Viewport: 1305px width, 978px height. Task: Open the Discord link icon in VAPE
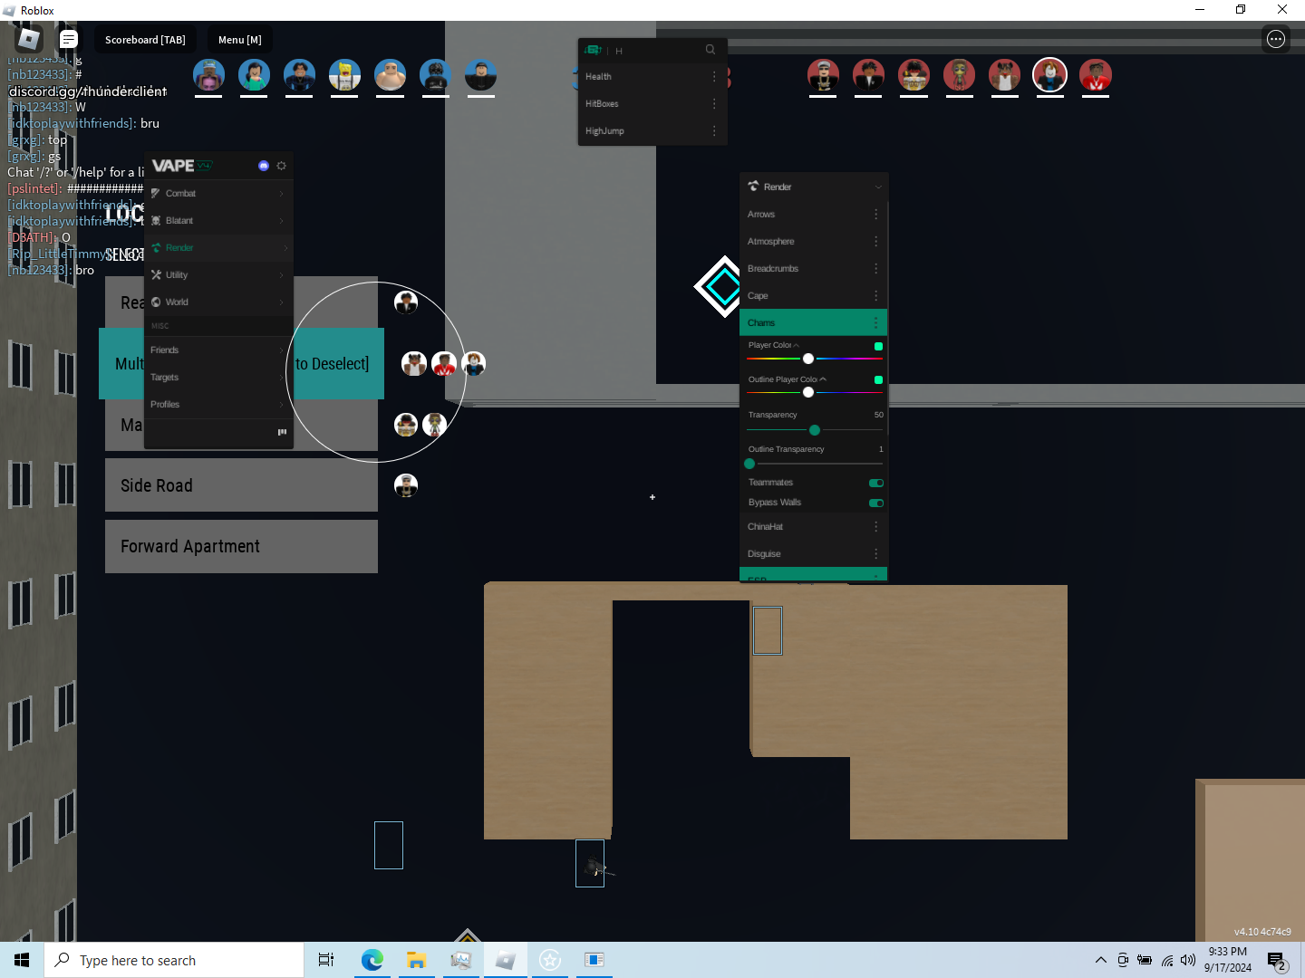(264, 166)
